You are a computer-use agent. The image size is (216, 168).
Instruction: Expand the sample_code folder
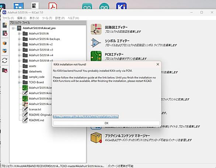[x=19, y=77]
